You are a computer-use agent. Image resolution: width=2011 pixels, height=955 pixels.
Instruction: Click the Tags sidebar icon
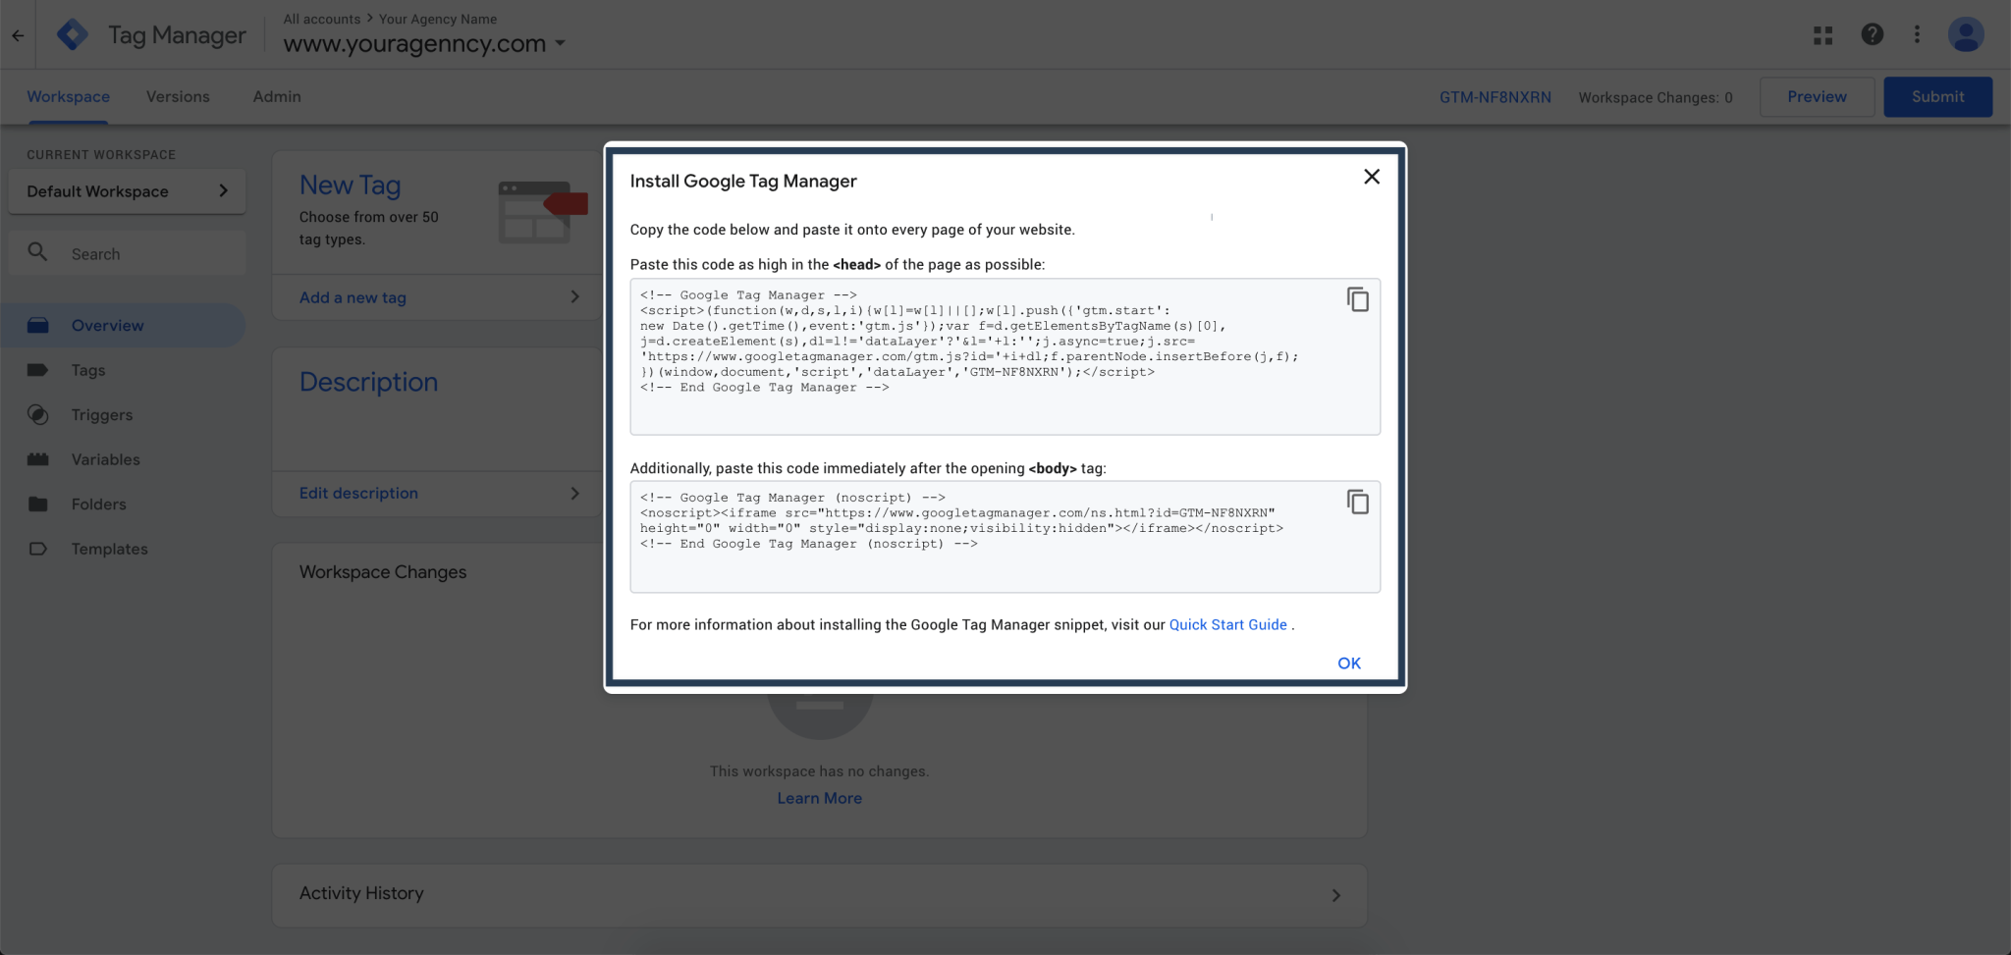coord(38,370)
